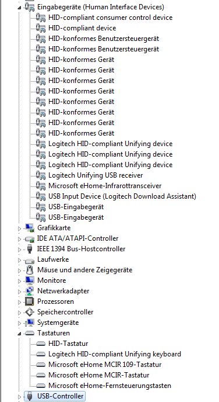Select Logitech HID-compliant Unifying keyboard entry

click(x=115, y=354)
